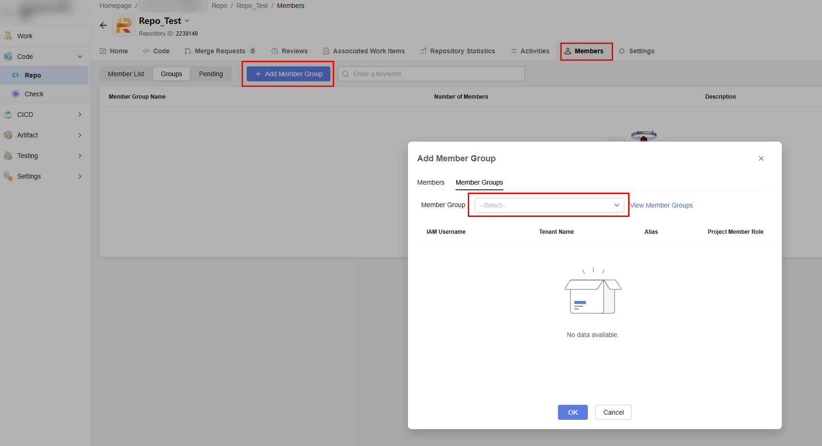Go to Repository Statistics tab
Screen dimensions: 822x446
457,51
